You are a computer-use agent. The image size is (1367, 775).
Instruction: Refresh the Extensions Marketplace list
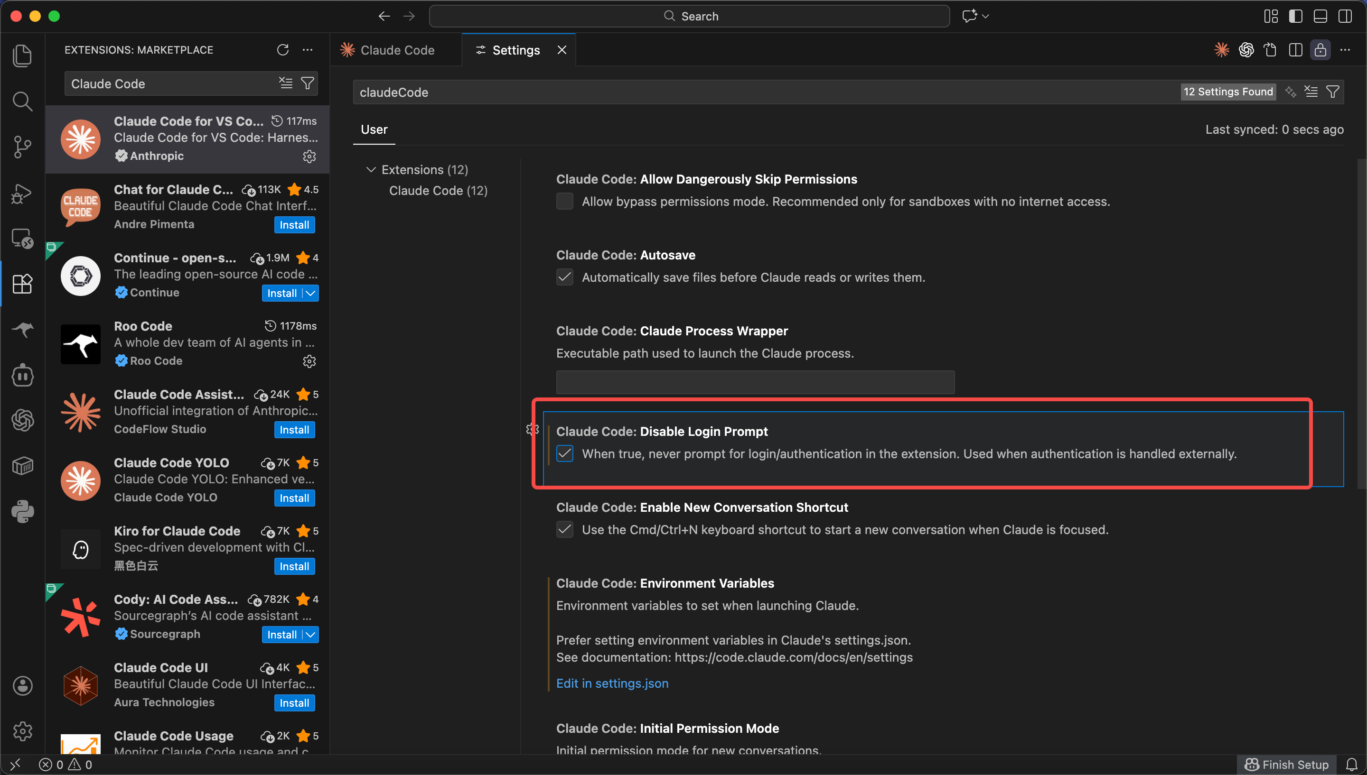point(283,49)
